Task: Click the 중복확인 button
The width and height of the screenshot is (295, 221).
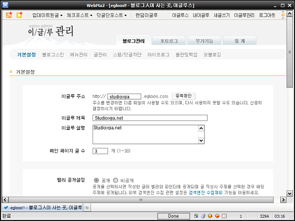Action: (183, 96)
